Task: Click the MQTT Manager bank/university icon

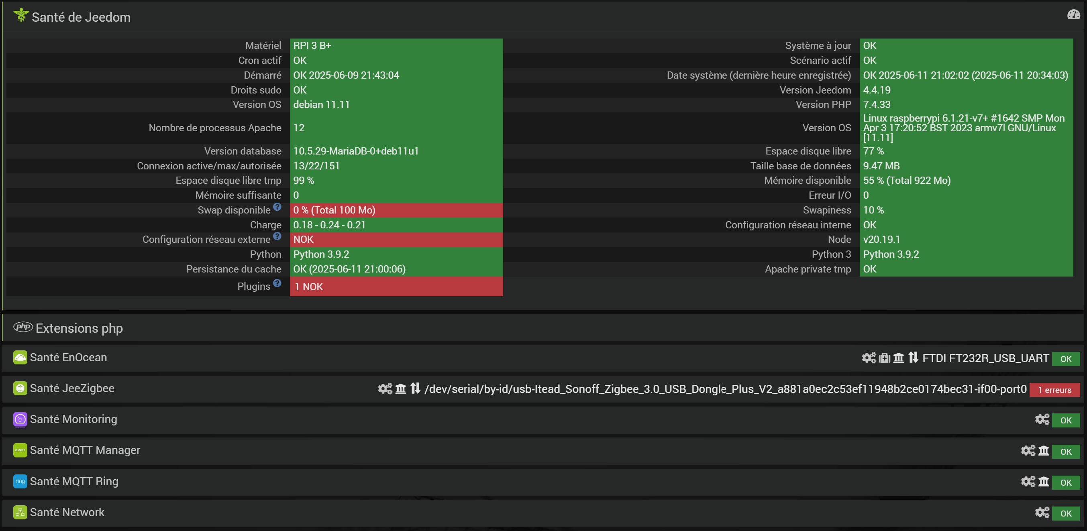Action: [1044, 450]
